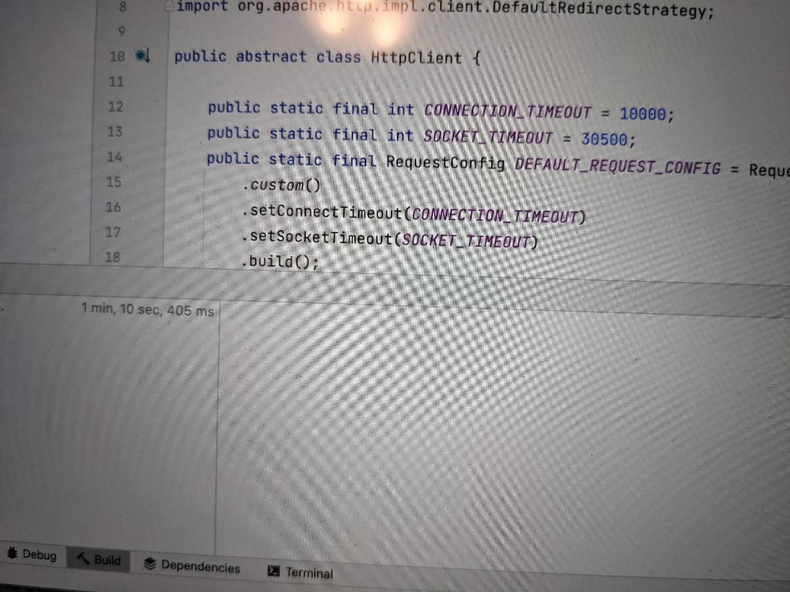Viewport: 790px width, 592px height.
Task: Click the Build hammer icon
Action: (x=83, y=558)
